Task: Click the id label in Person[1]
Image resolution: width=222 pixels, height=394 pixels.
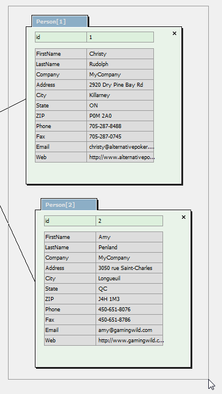Action: 61,37
